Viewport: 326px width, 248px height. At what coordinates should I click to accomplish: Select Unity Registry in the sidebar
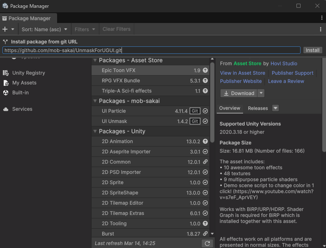(x=29, y=73)
